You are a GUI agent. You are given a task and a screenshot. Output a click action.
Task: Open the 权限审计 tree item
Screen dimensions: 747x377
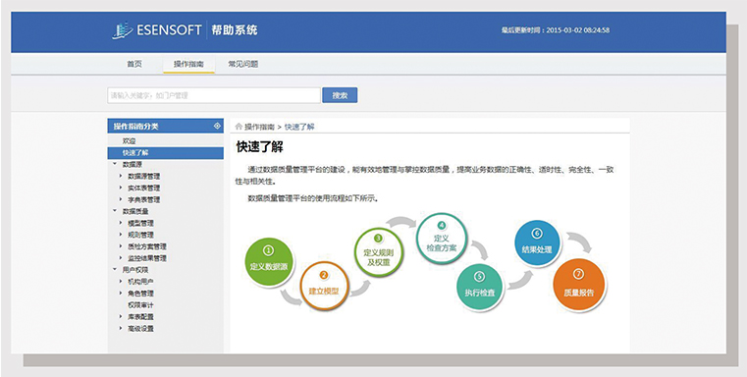click(x=140, y=305)
